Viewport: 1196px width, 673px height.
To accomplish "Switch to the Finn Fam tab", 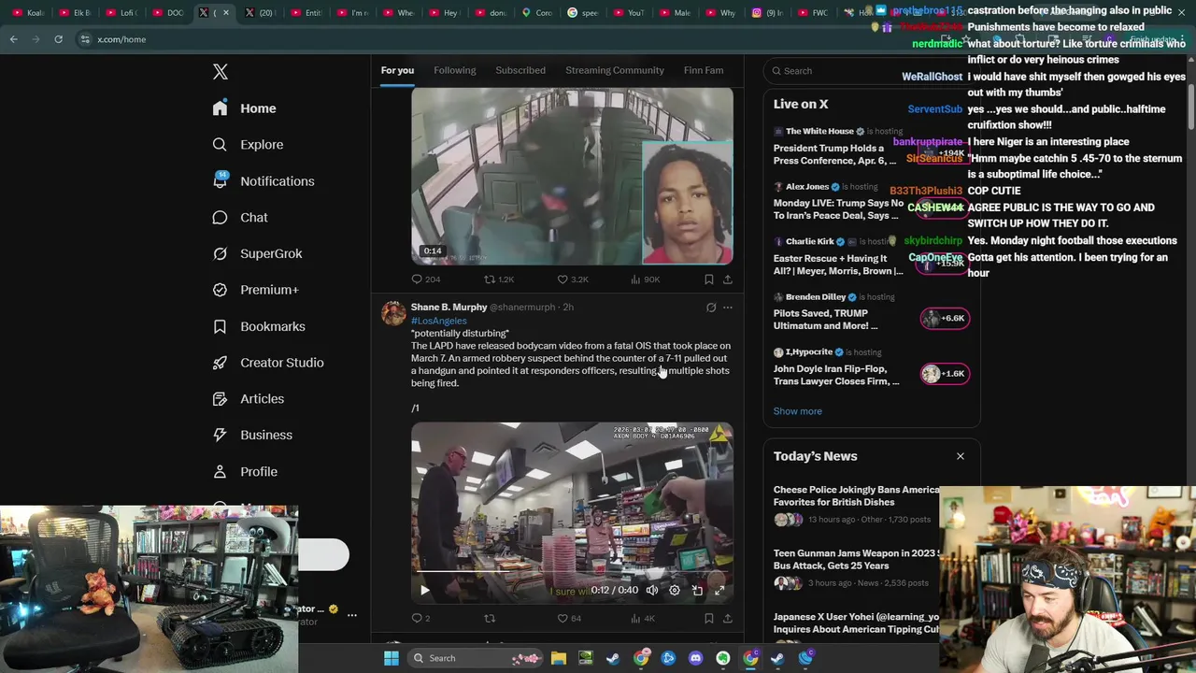I will coord(704,70).
